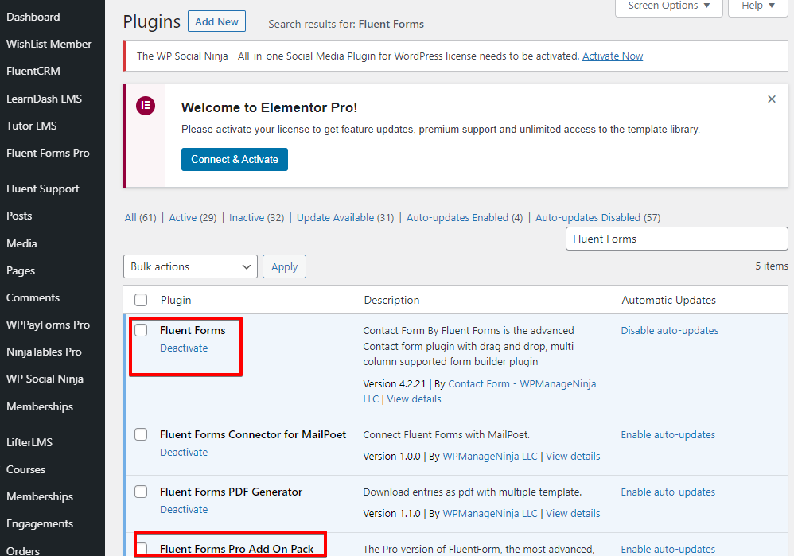794x560 pixels.
Task: View details of PDF Generator plugin
Action: (x=573, y=514)
